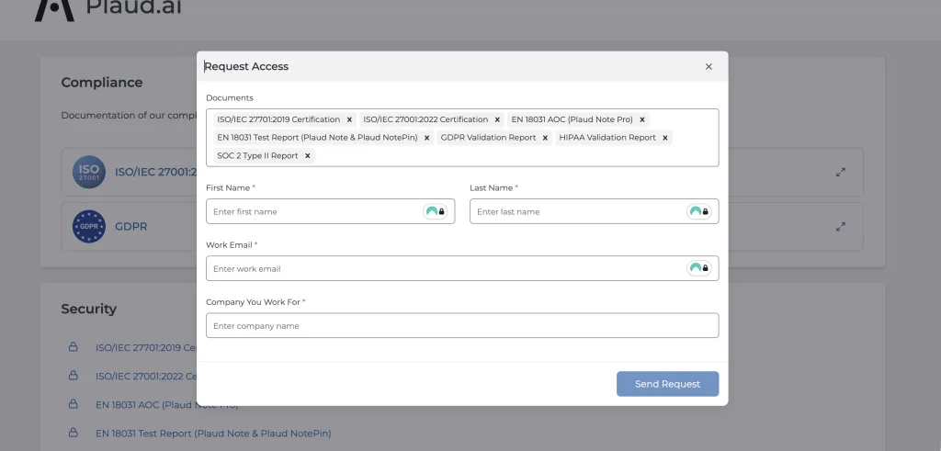
Task: Remove GDPR Validation Report tag
Action: pyautogui.click(x=545, y=138)
